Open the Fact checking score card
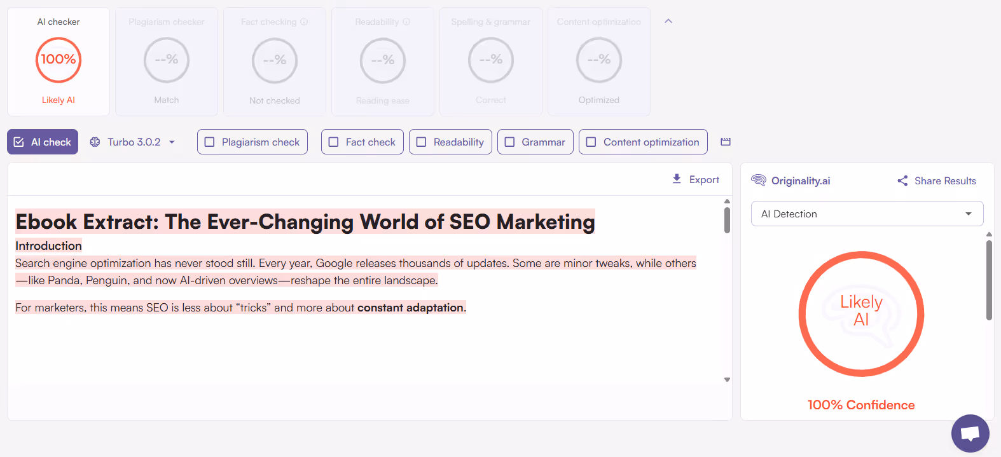 [275, 62]
